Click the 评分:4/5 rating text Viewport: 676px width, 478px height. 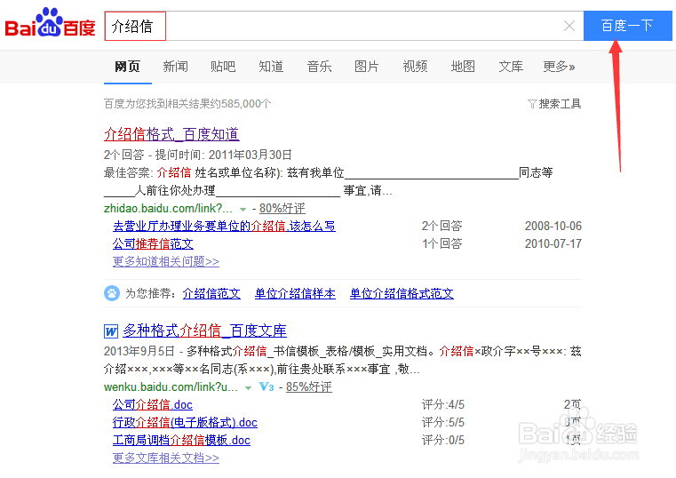443,404
